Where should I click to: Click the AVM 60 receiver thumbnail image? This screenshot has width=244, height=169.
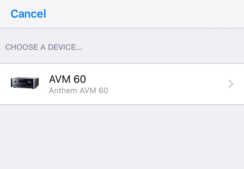(x=25, y=84)
